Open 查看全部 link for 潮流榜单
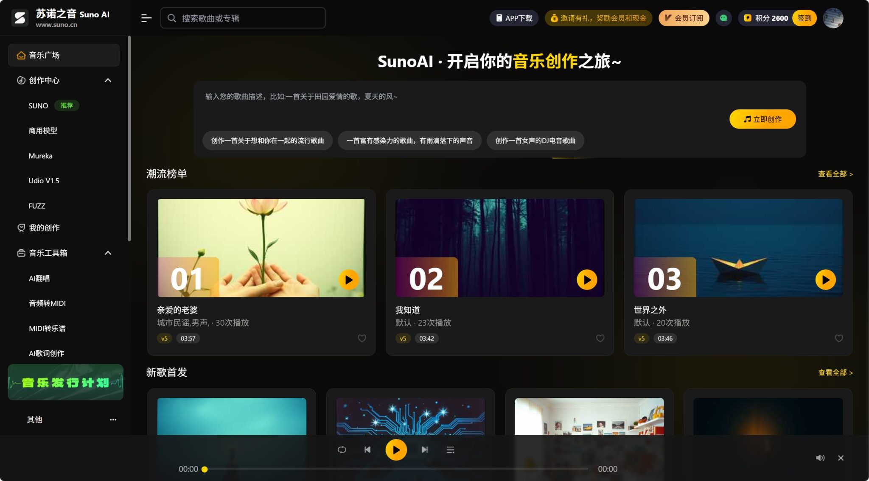The width and height of the screenshot is (869, 481). [835, 174]
